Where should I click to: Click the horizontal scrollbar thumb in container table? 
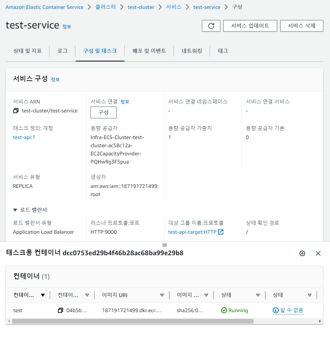(x=133, y=321)
